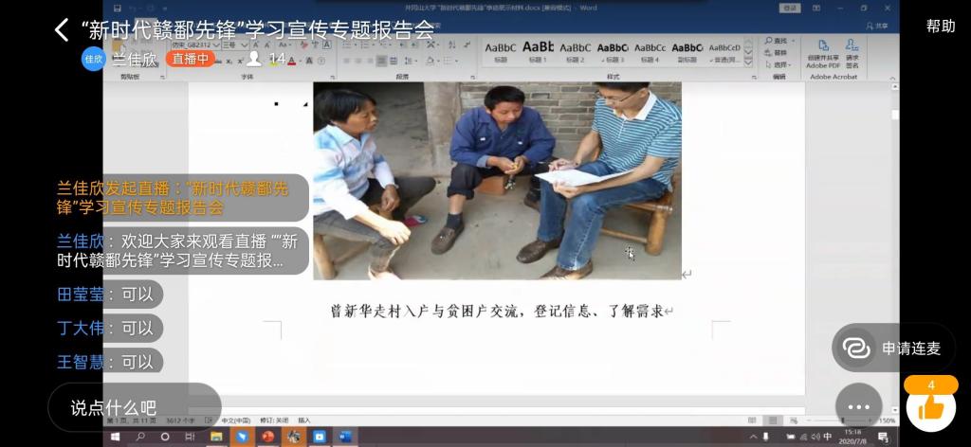Click the Windows Start button in taskbar
971x447 pixels.
point(117,437)
